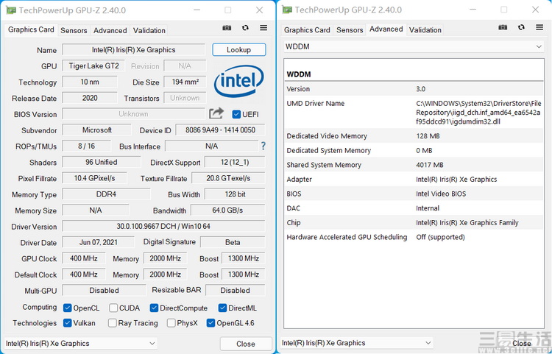Toggle the CUDA checkbox
The width and height of the screenshot is (552, 354).
[113, 308]
